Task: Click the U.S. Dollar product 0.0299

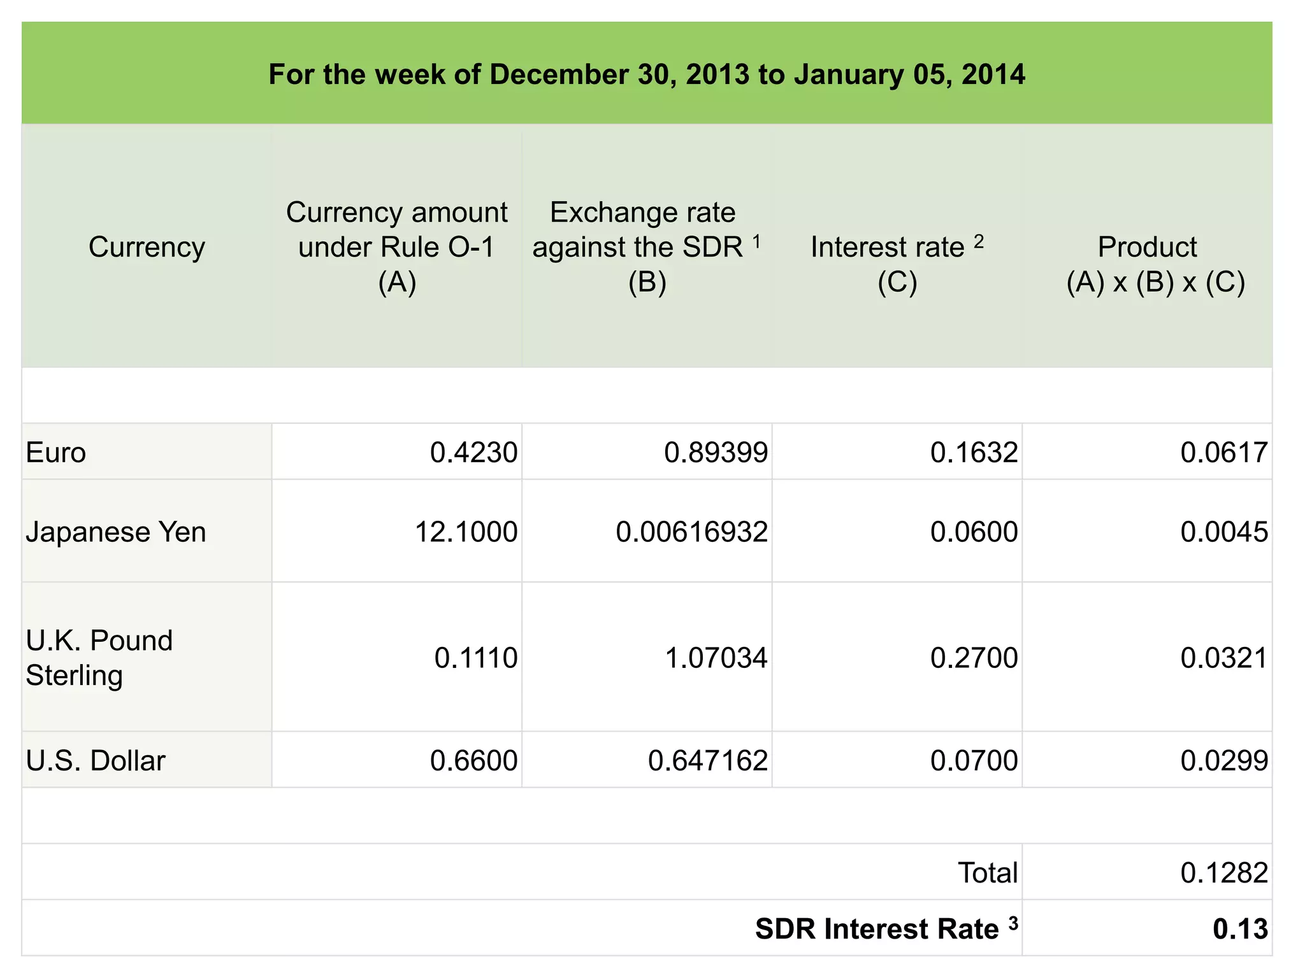Action: 1224,761
